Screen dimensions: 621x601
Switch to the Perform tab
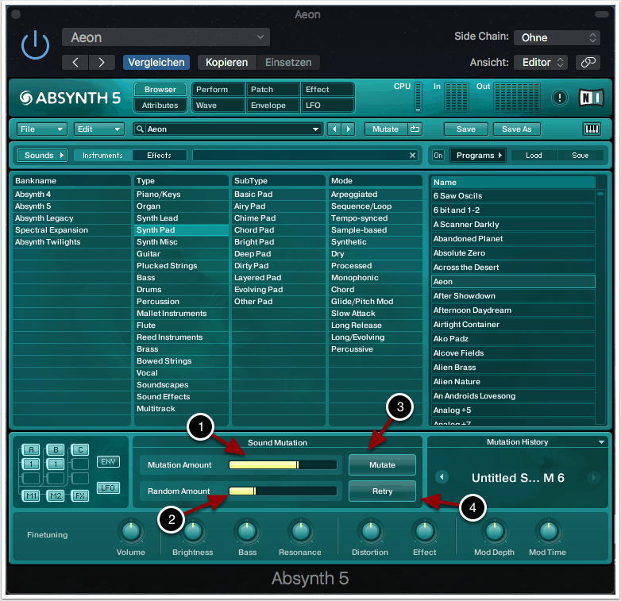pyautogui.click(x=218, y=90)
